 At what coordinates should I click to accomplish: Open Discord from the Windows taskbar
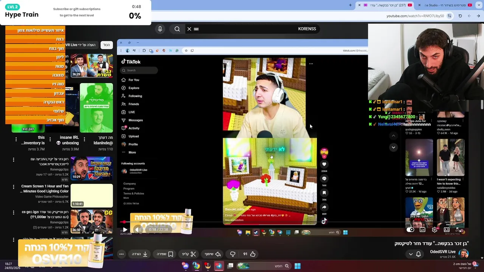pos(186,266)
